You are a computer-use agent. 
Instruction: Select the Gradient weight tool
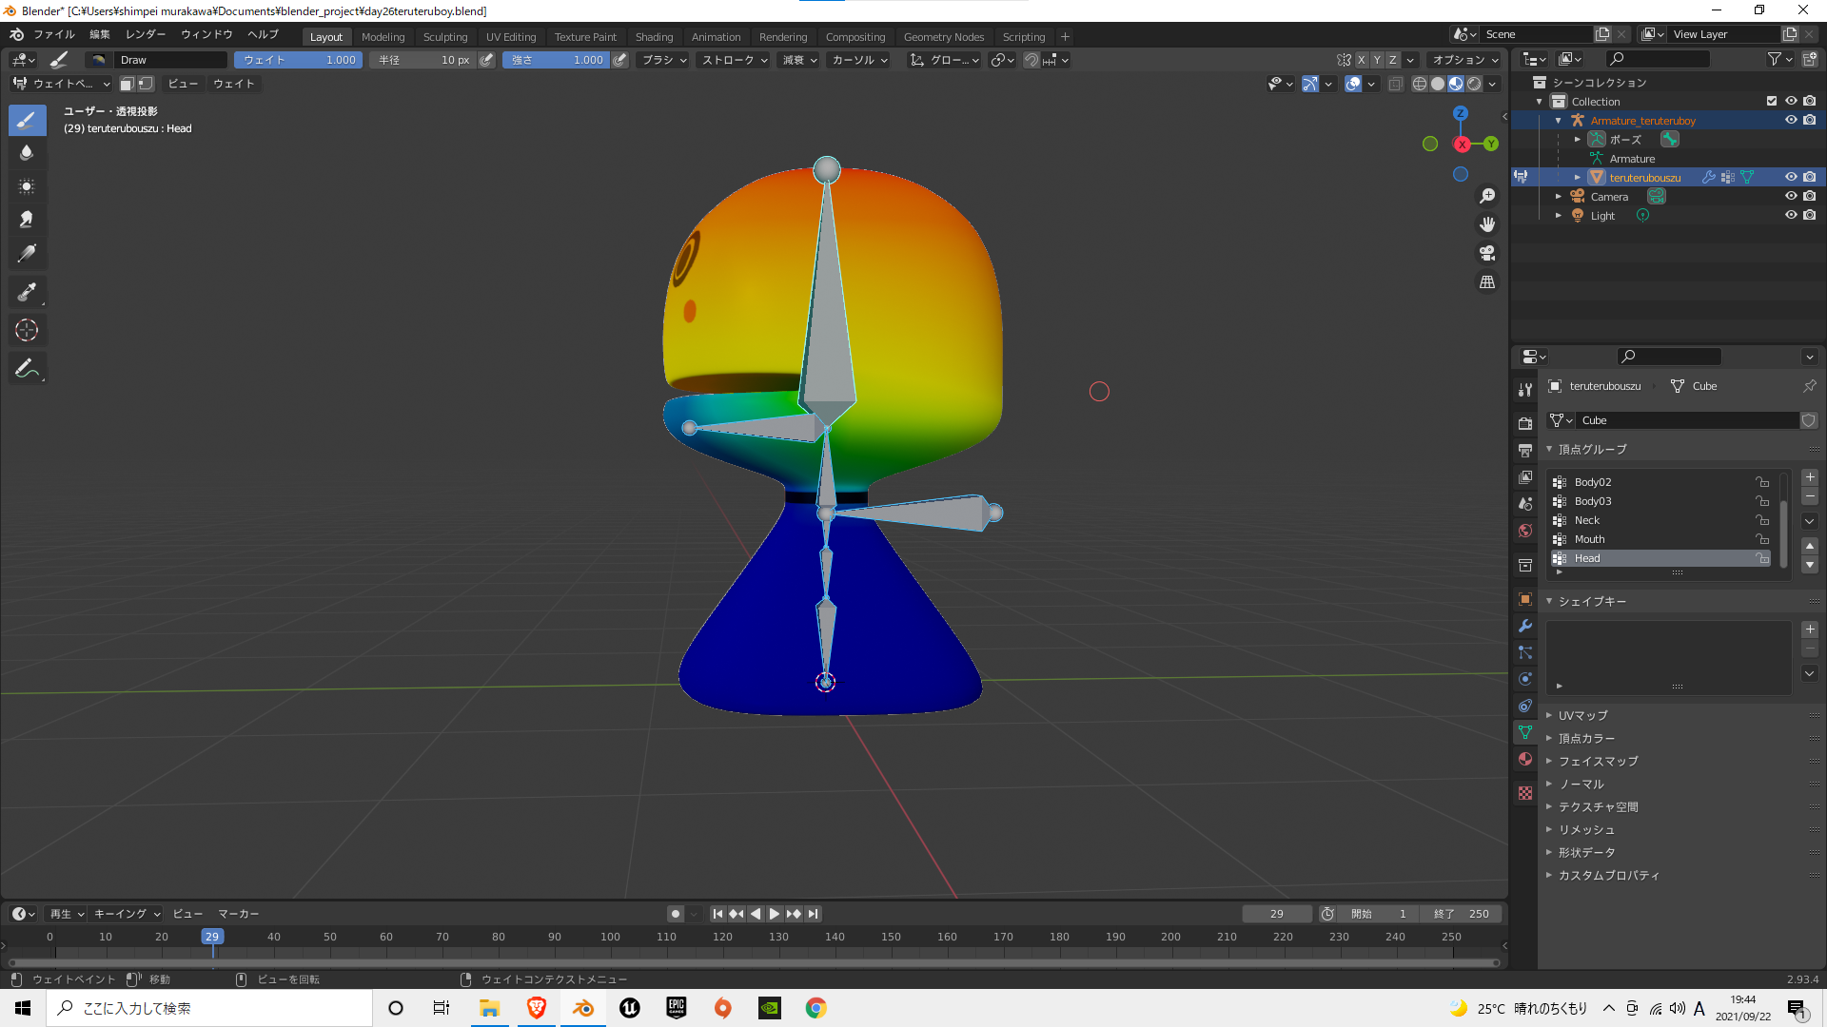(27, 254)
